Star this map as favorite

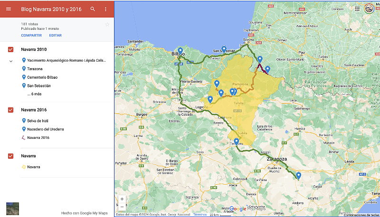pos(107,25)
